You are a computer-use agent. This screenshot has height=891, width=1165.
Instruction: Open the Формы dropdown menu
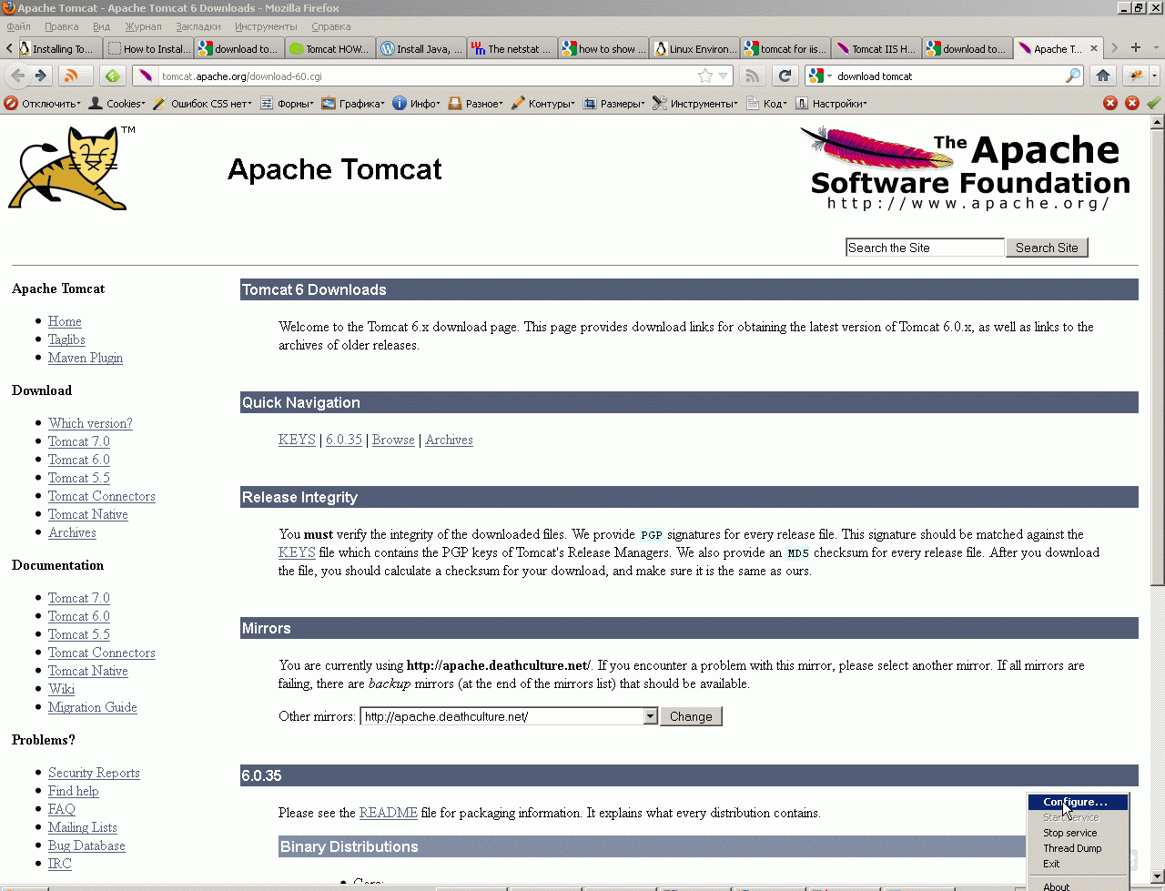point(287,104)
